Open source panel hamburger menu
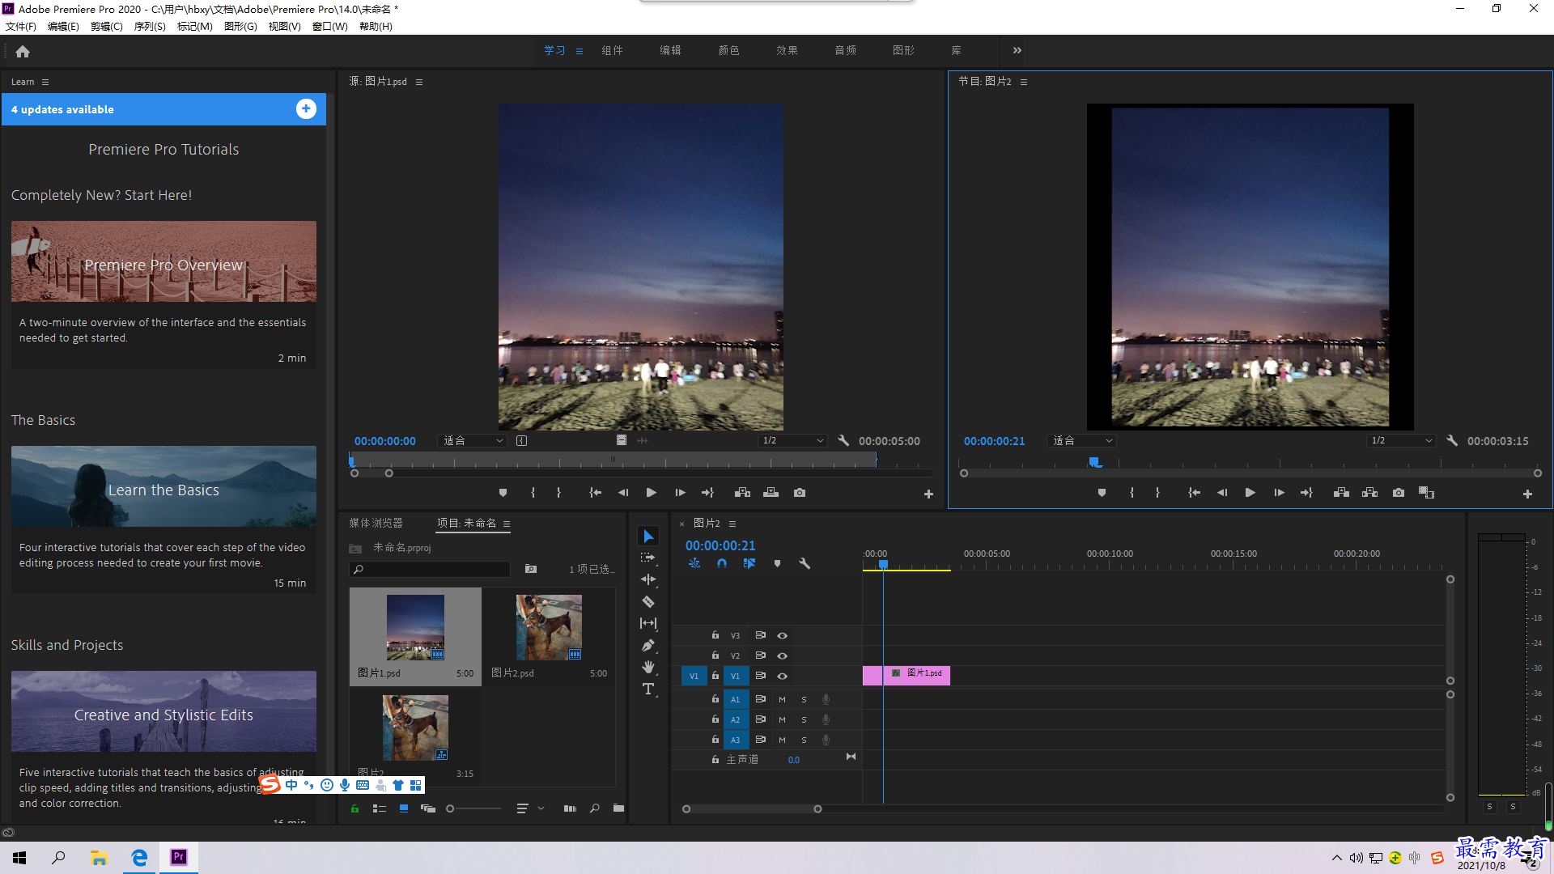 (x=419, y=82)
